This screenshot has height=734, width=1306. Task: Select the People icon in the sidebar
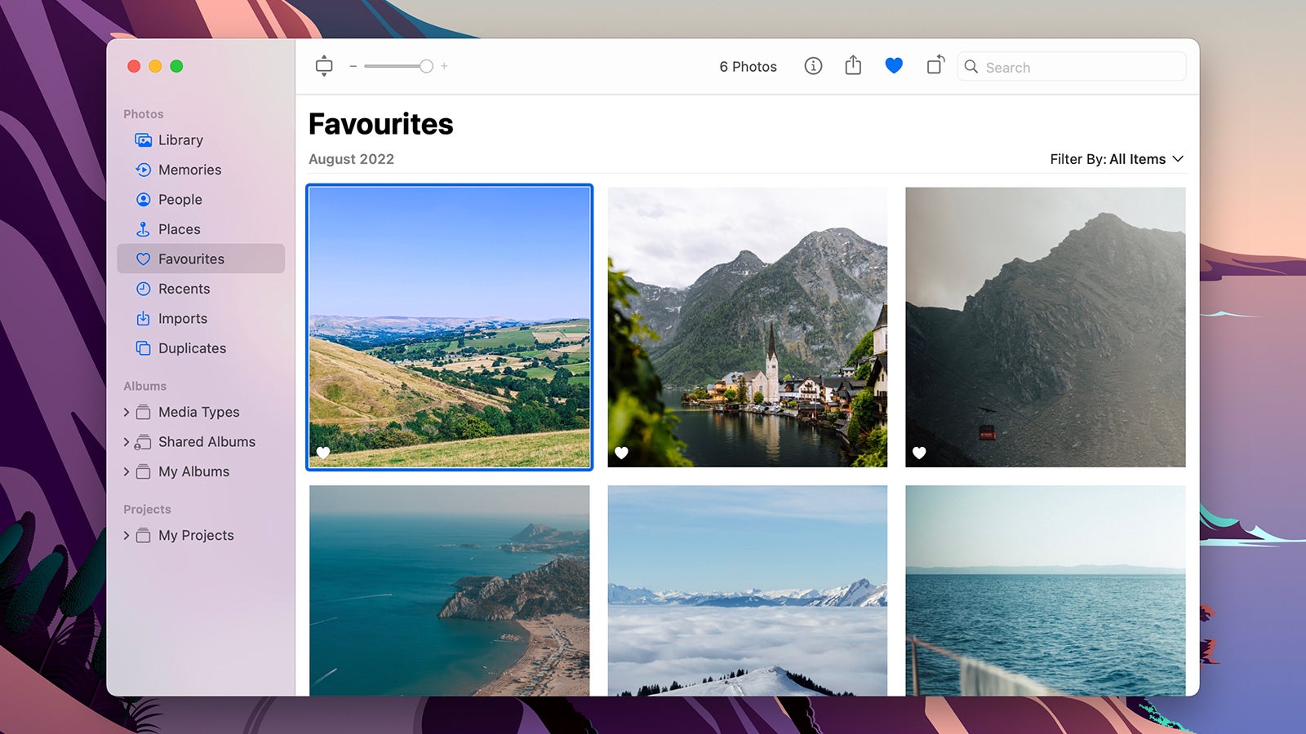click(143, 199)
